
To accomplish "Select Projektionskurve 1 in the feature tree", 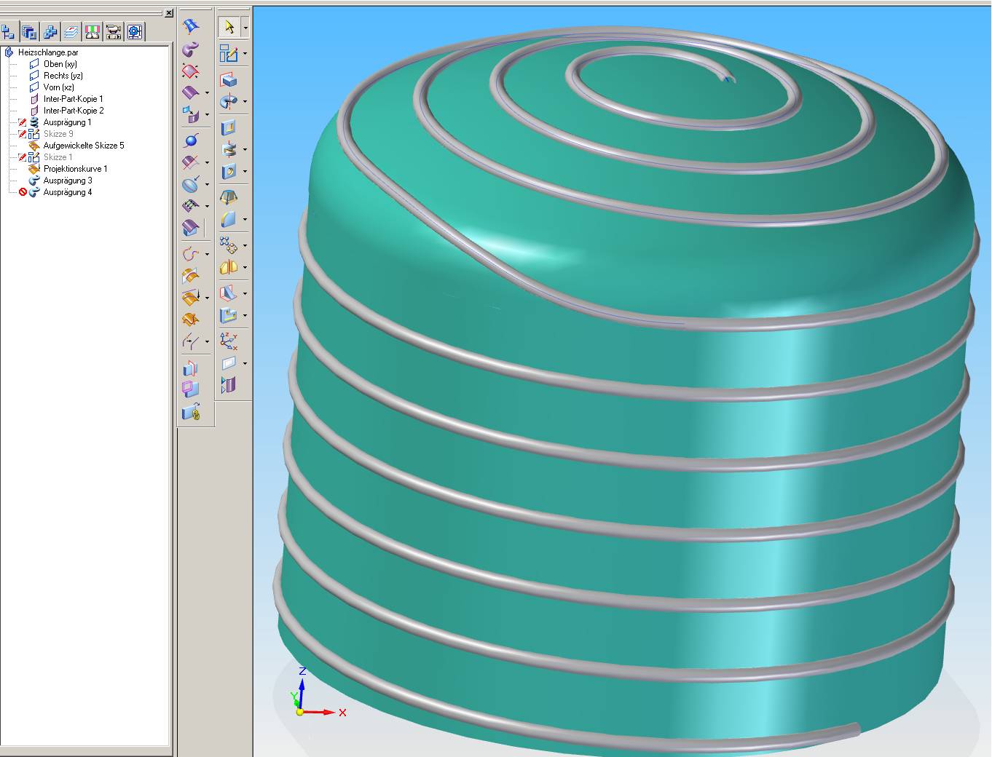I will click(x=75, y=169).
